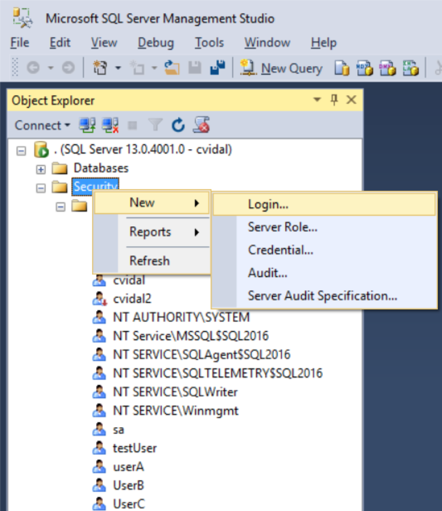The image size is (442, 511).
Task: Choose Audit... from the submenu
Action: coord(324,273)
